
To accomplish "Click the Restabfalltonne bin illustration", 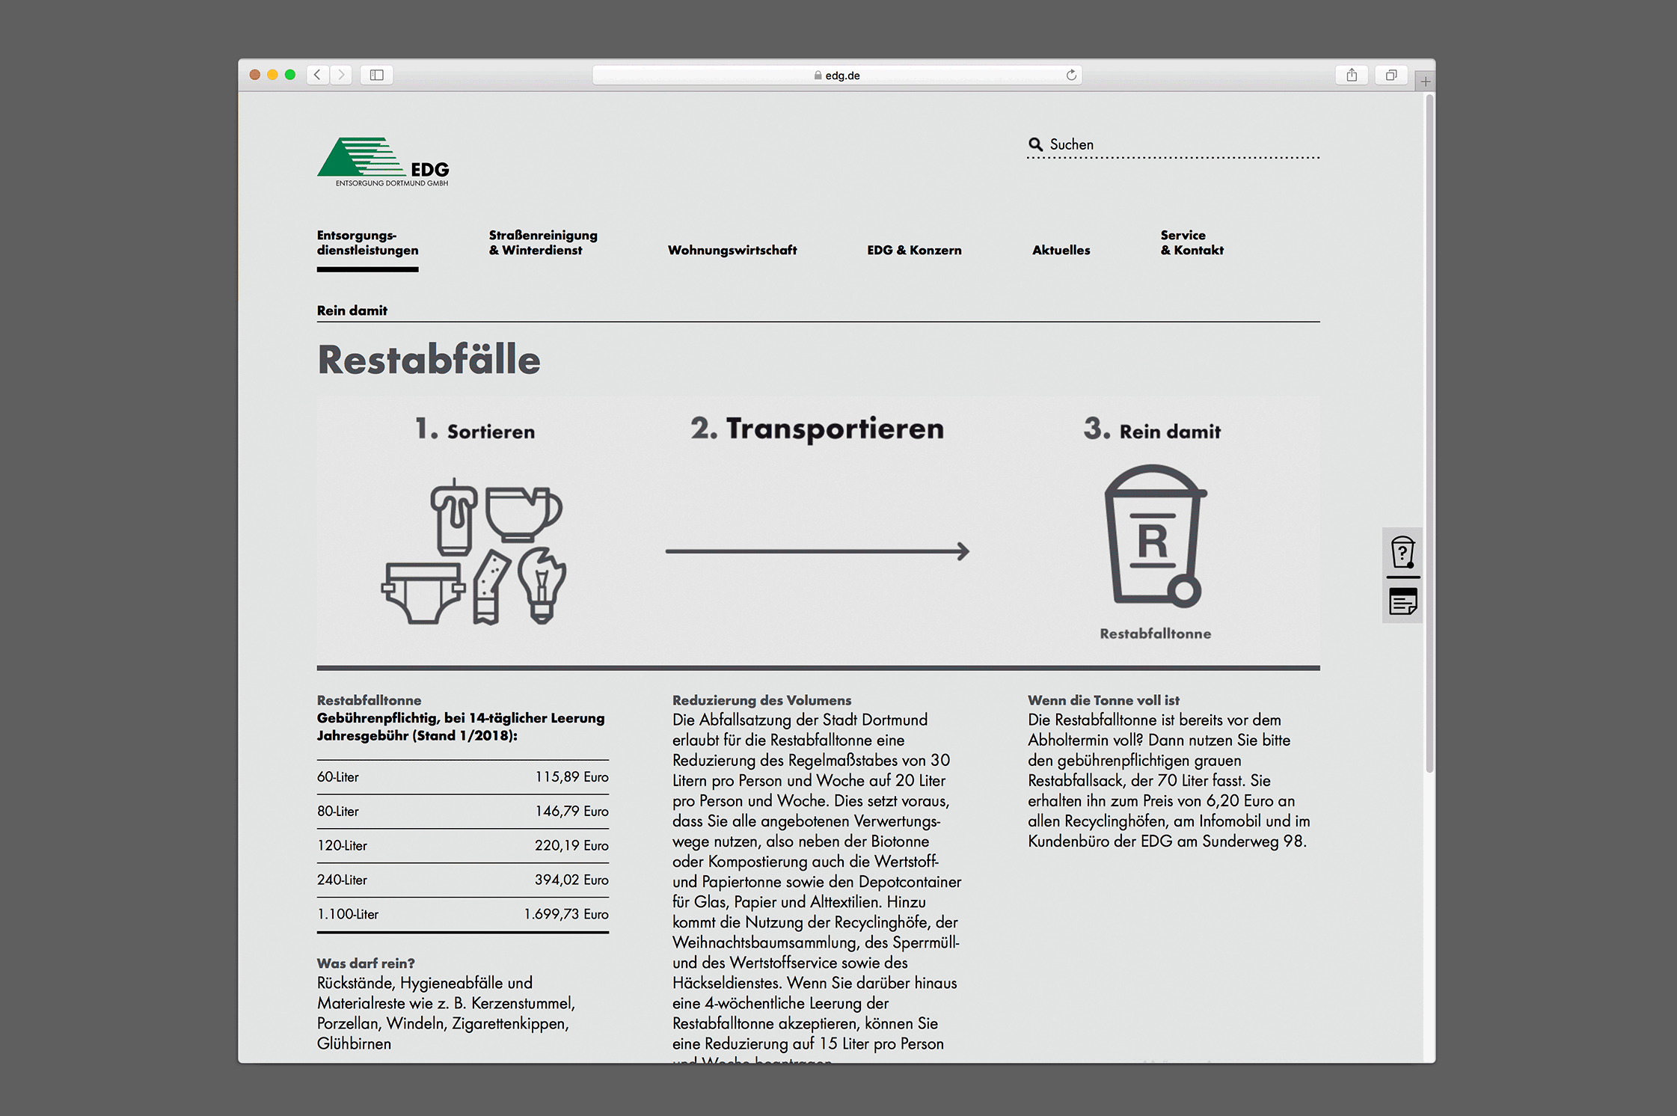I will click(1155, 536).
